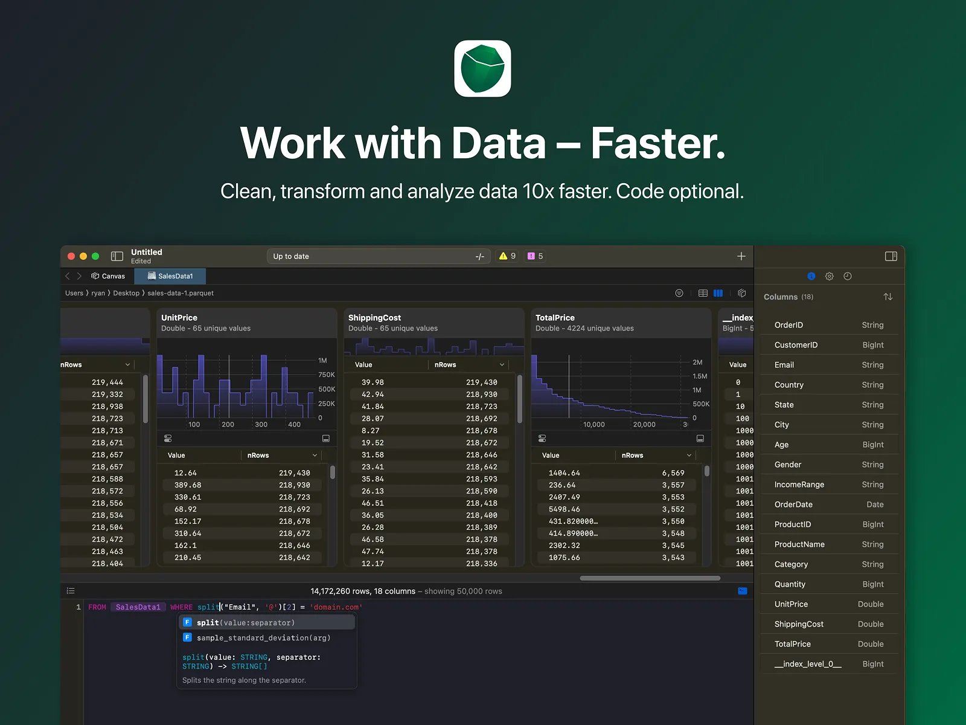Click the list icon at query editor left
This screenshot has height=725, width=966.
click(x=71, y=591)
